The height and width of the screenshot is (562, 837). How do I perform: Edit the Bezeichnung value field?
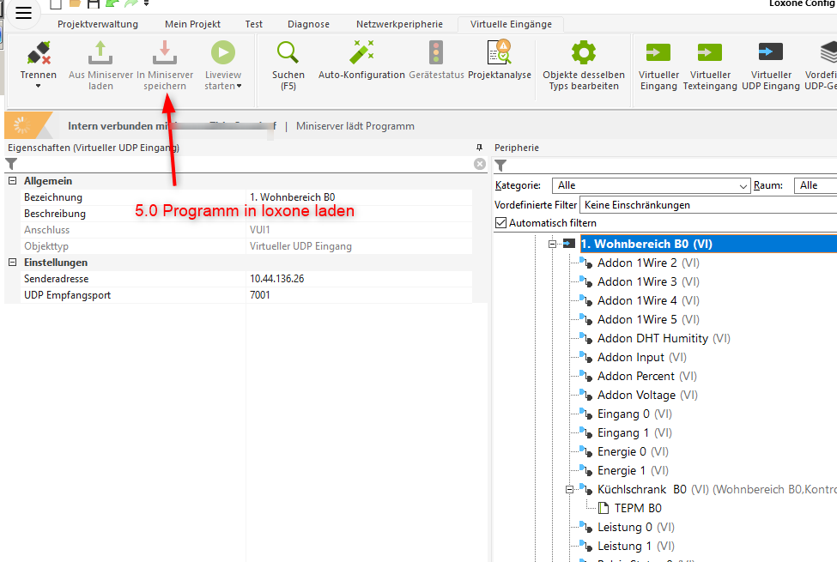click(x=359, y=197)
